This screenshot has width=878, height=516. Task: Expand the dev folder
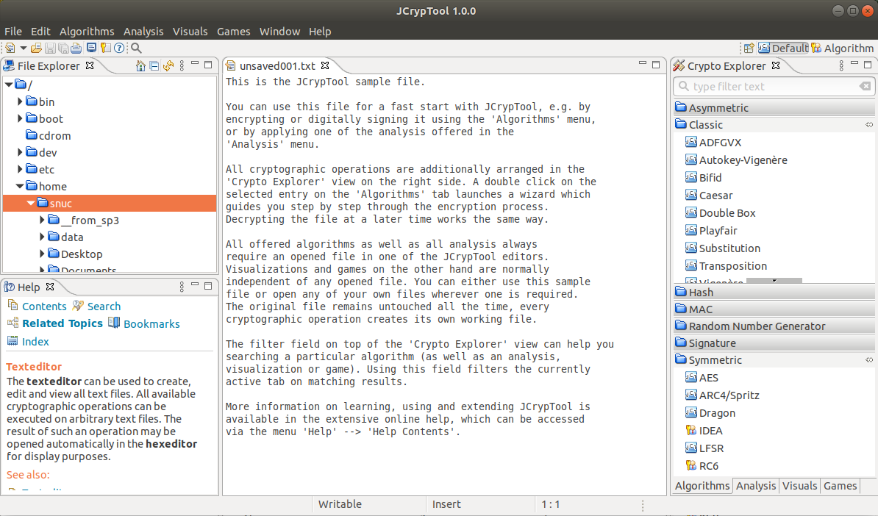click(20, 151)
